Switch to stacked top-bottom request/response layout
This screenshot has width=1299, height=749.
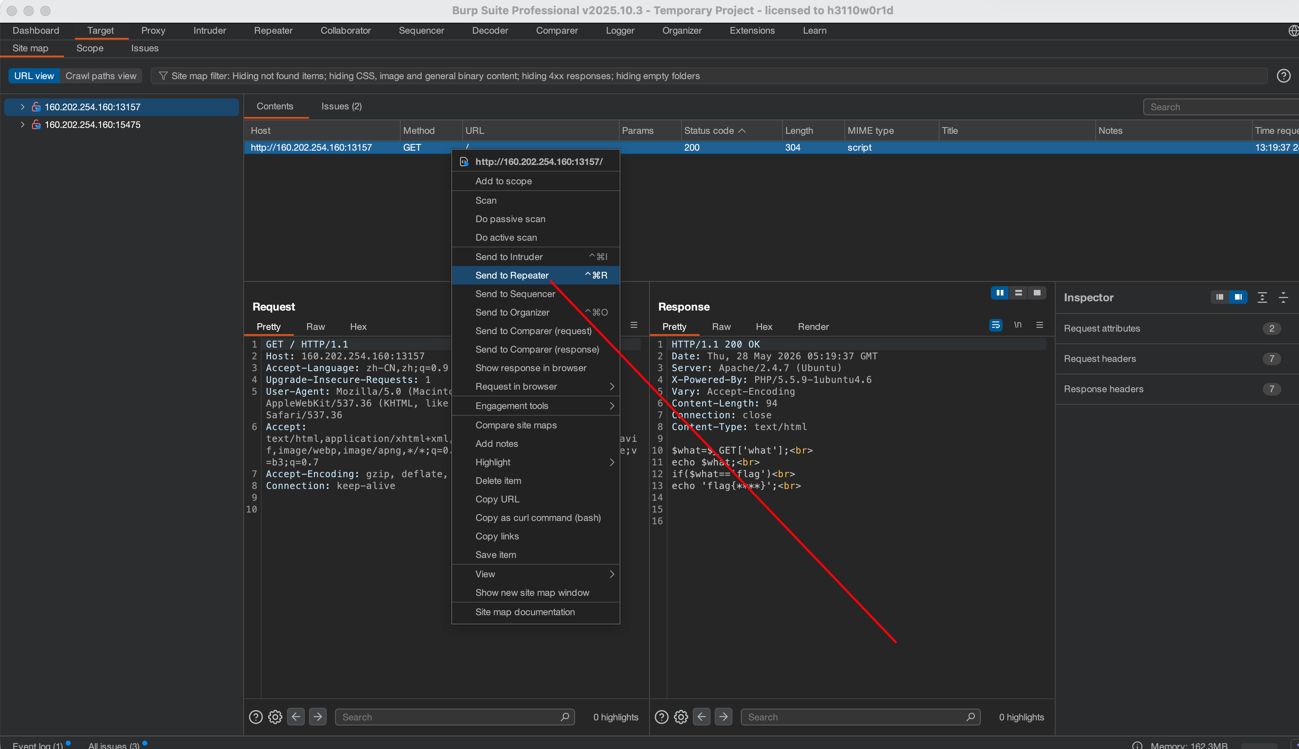click(1018, 293)
